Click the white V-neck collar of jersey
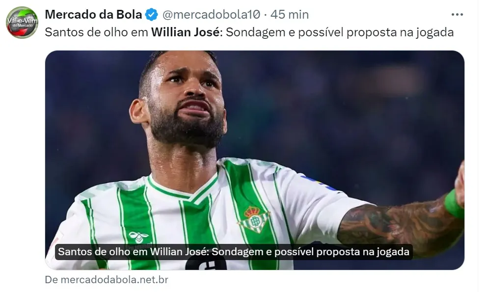 tap(183, 187)
